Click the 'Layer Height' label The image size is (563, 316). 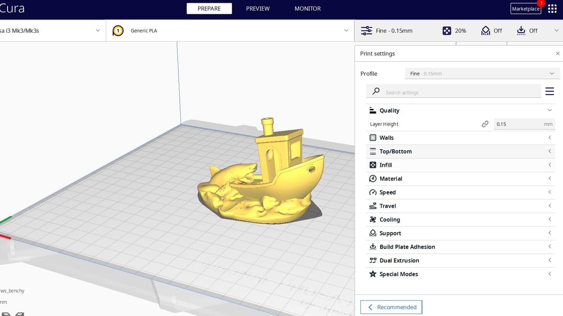(384, 124)
